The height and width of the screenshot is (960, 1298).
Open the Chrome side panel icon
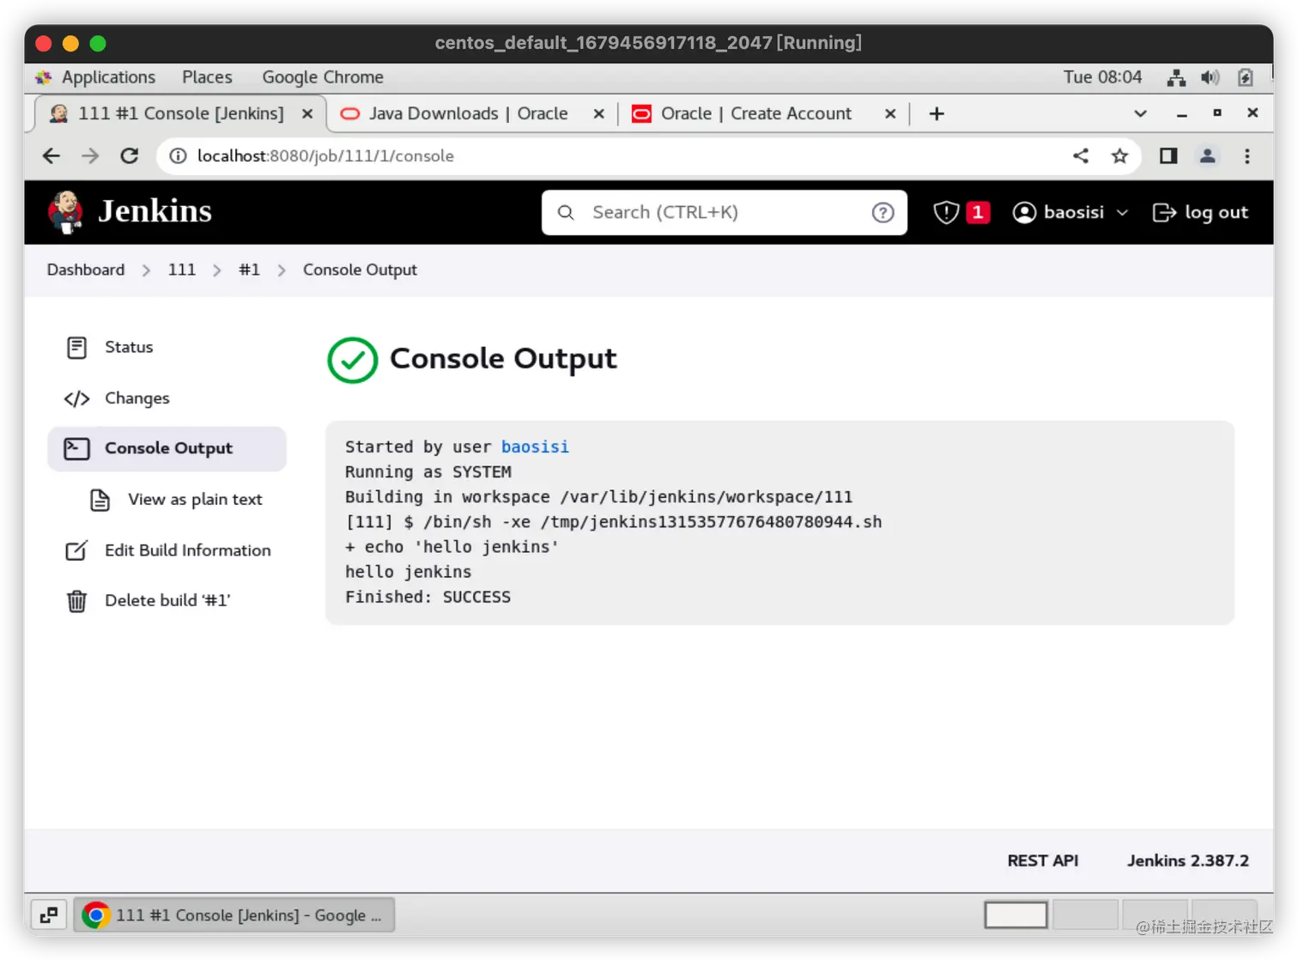[x=1168, y=155]
